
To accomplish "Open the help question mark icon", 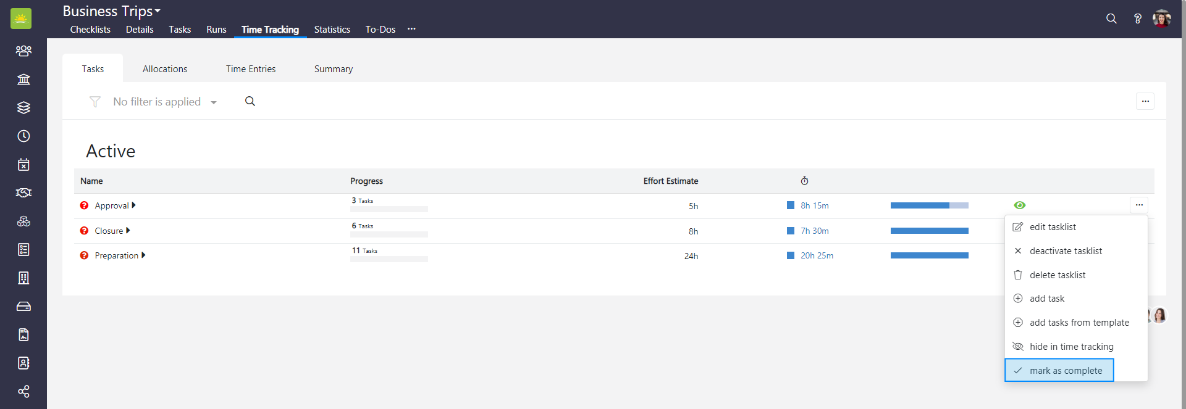I will click(1137, 19).
